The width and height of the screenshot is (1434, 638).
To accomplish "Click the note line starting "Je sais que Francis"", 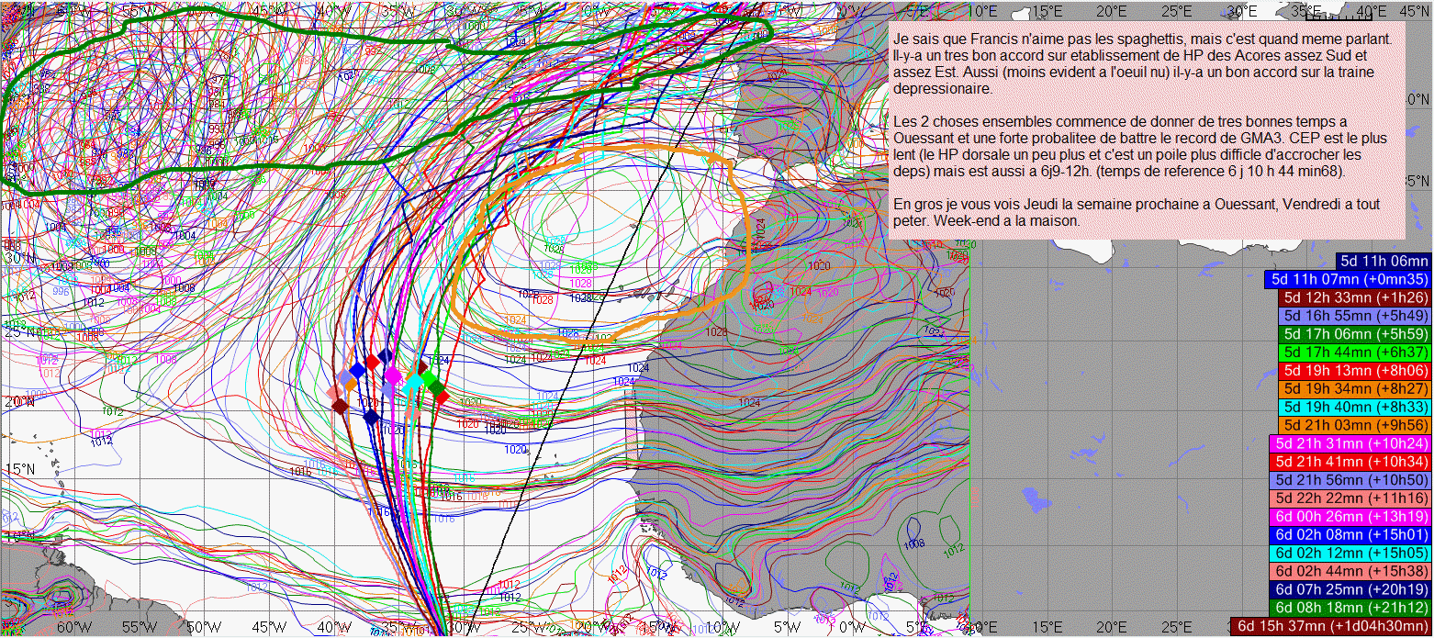I will [x=1142, y=40].
